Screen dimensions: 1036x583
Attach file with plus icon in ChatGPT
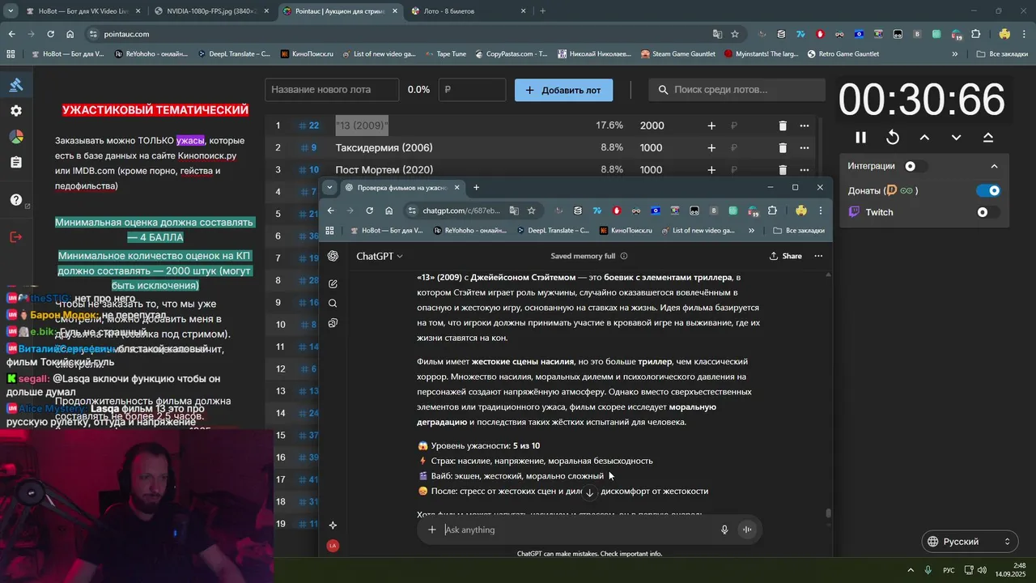coord(432,530)
